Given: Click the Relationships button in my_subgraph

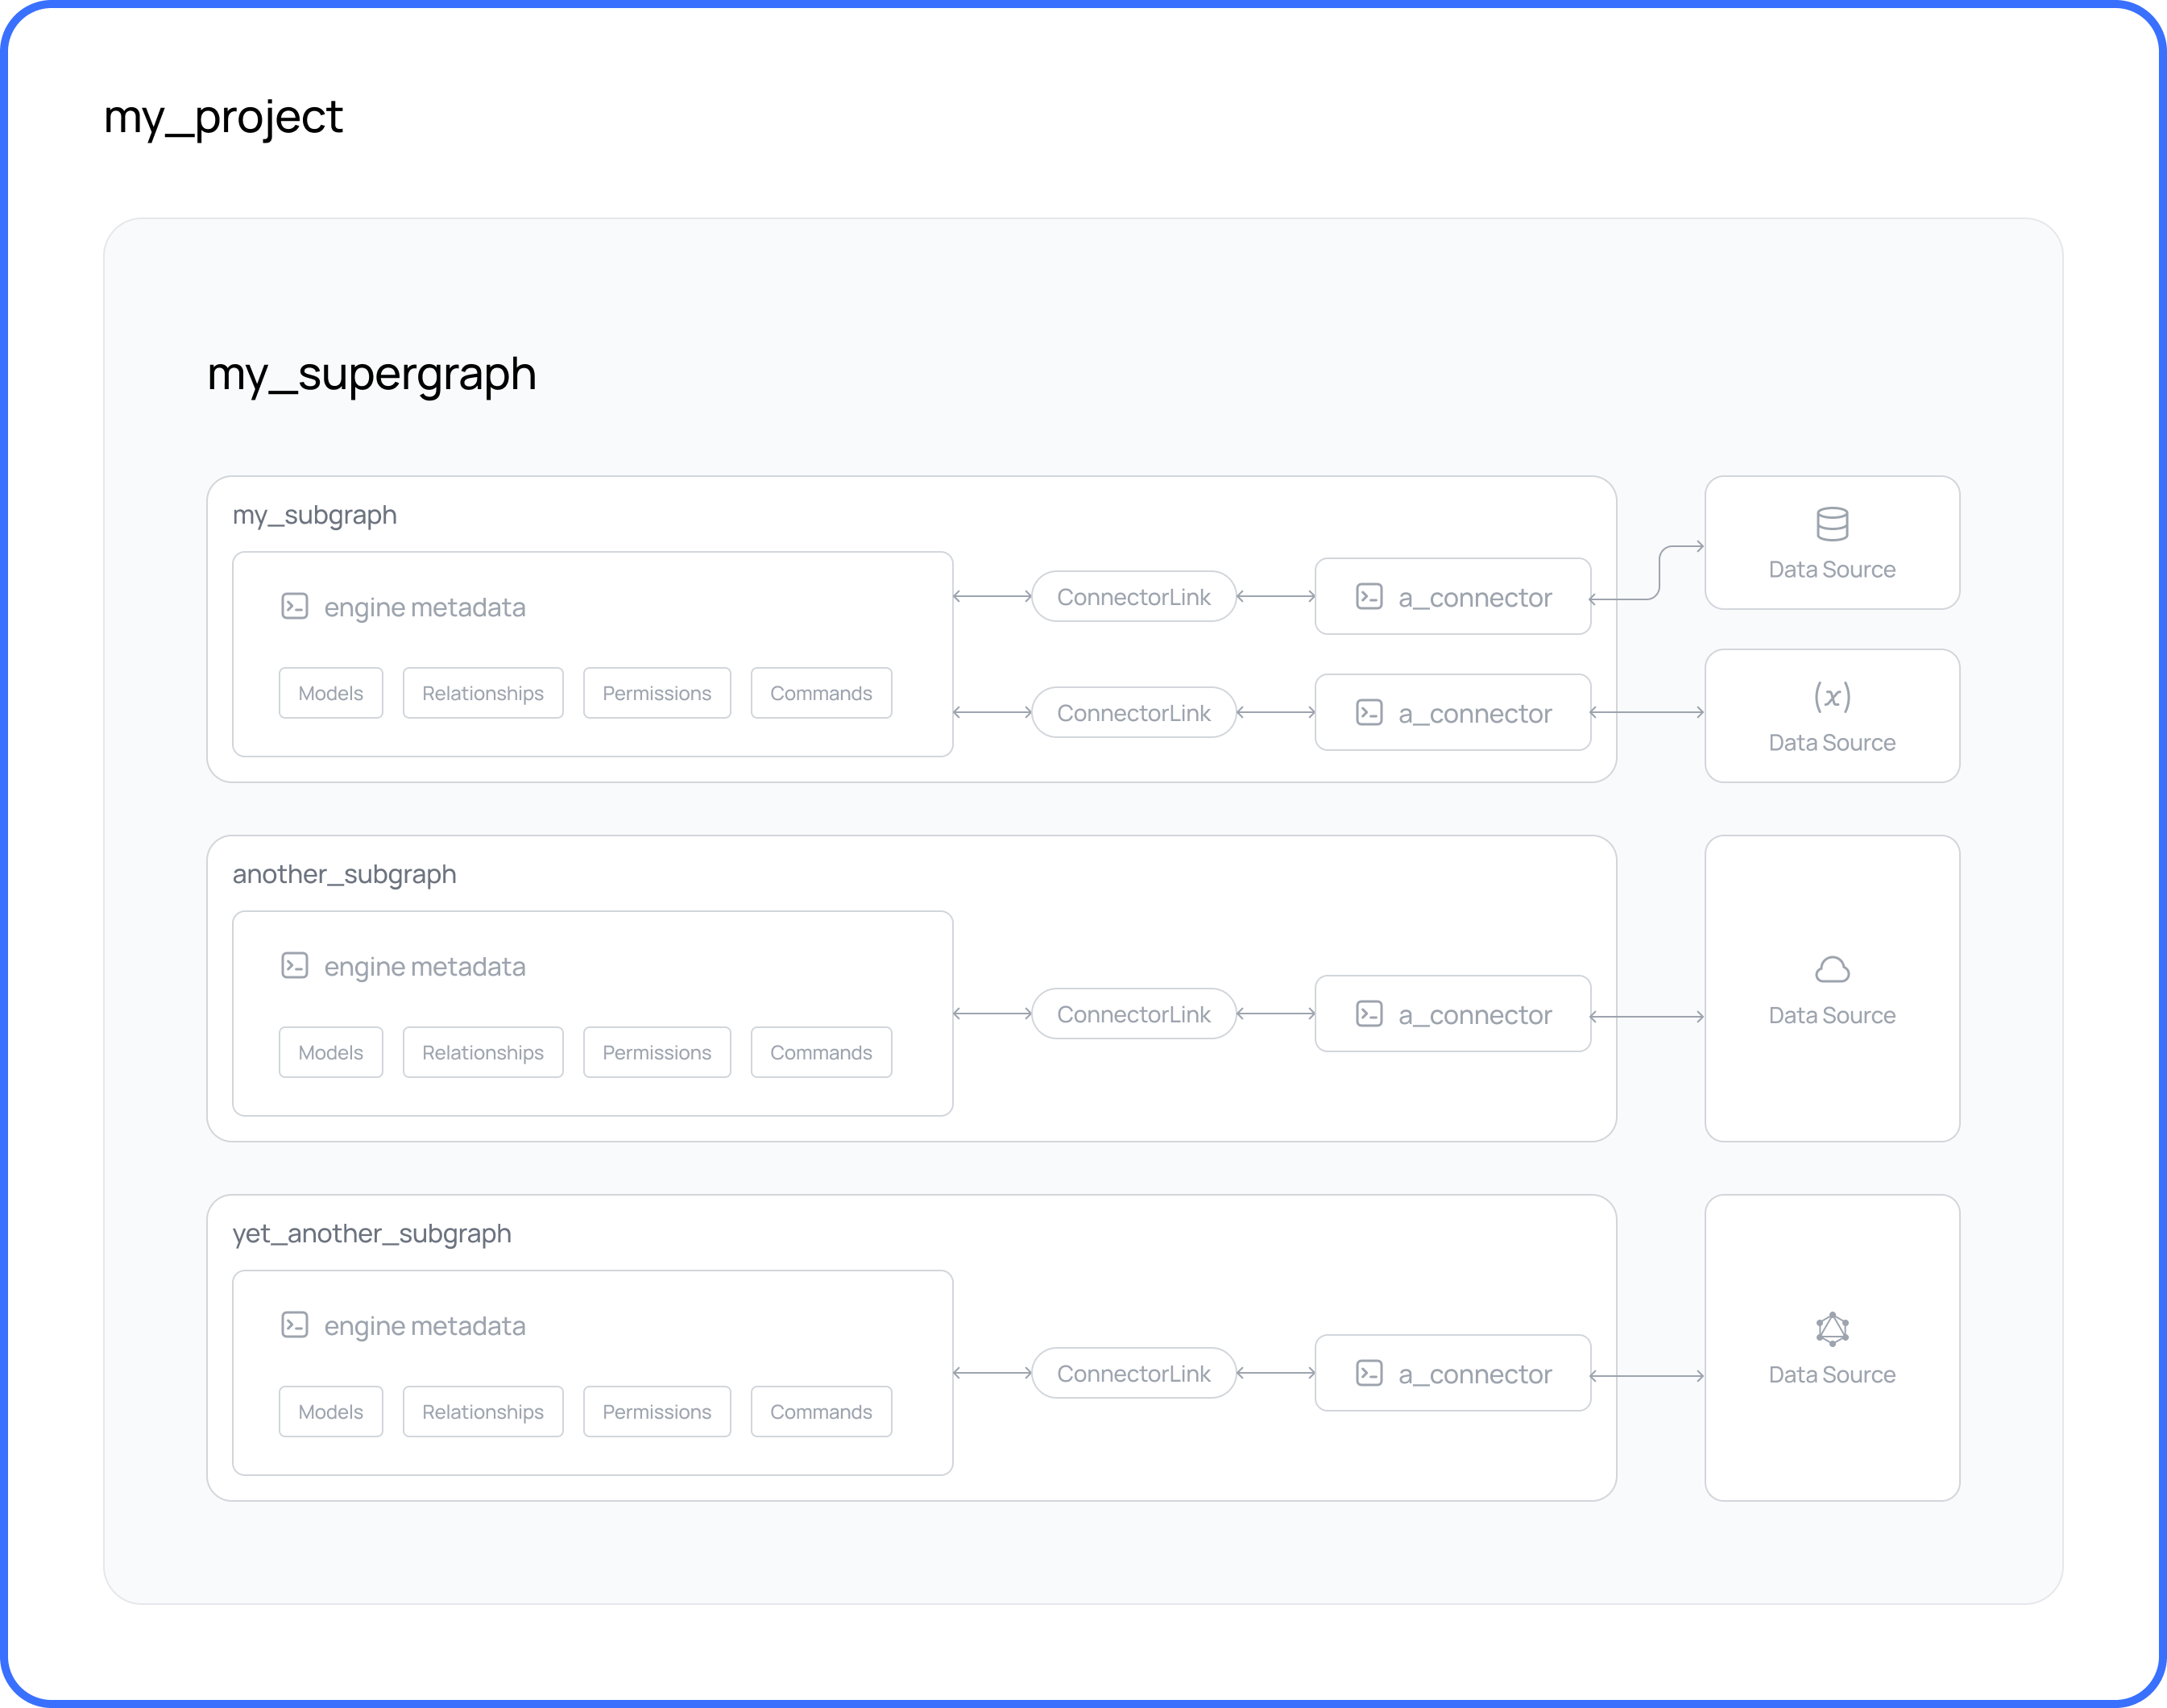Looking at the screenshot, I should click(x=482, y=691).
